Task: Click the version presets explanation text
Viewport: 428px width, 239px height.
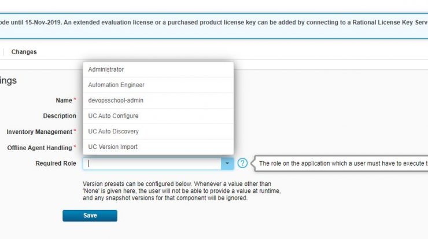Action: 182,191
